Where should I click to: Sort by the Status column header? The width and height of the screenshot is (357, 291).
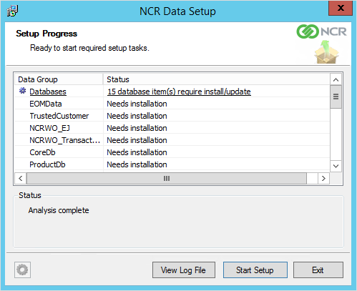click(217, 79)
